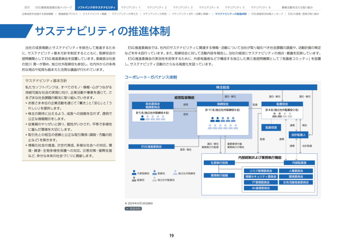Click the 業務執行組織 box
The height and width of the screenshot is (242, 343).
click(x=219, y=175)
